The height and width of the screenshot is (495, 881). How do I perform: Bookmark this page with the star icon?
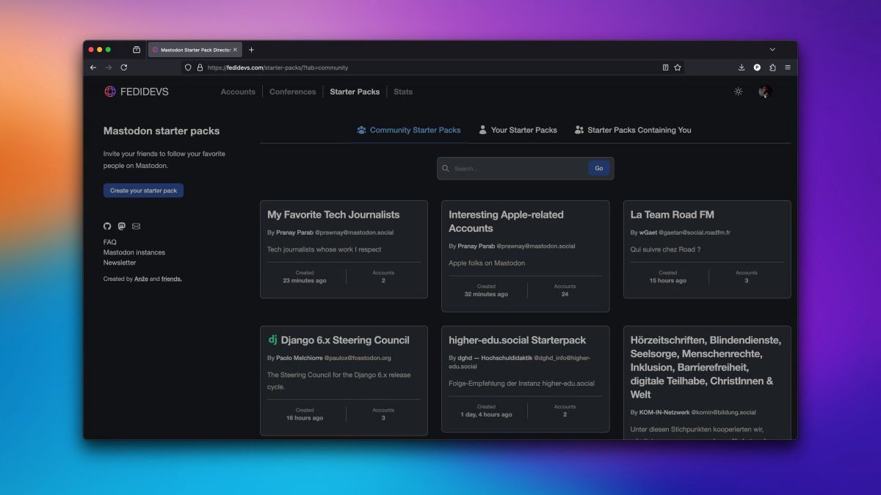coord(678,67)
